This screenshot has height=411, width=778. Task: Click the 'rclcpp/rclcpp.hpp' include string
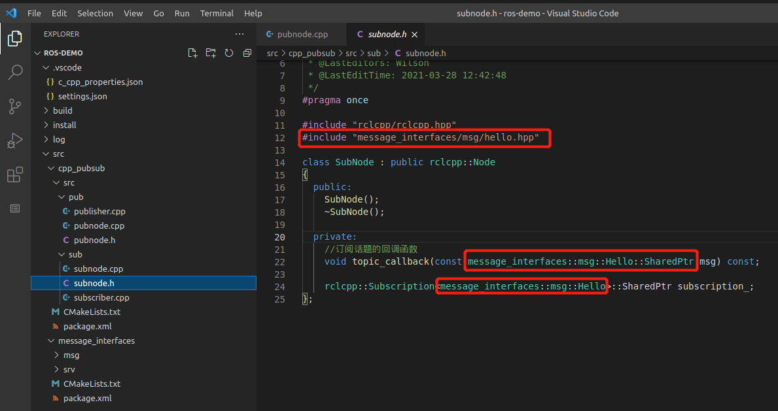(x=404, y=125)
